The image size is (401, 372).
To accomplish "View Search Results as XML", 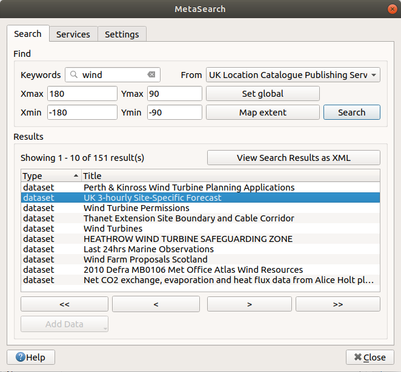I will pyautogui.click(x=293, y=158).
